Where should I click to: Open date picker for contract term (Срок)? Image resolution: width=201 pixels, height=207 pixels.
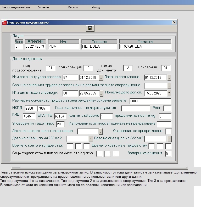(x=169, y=86)
